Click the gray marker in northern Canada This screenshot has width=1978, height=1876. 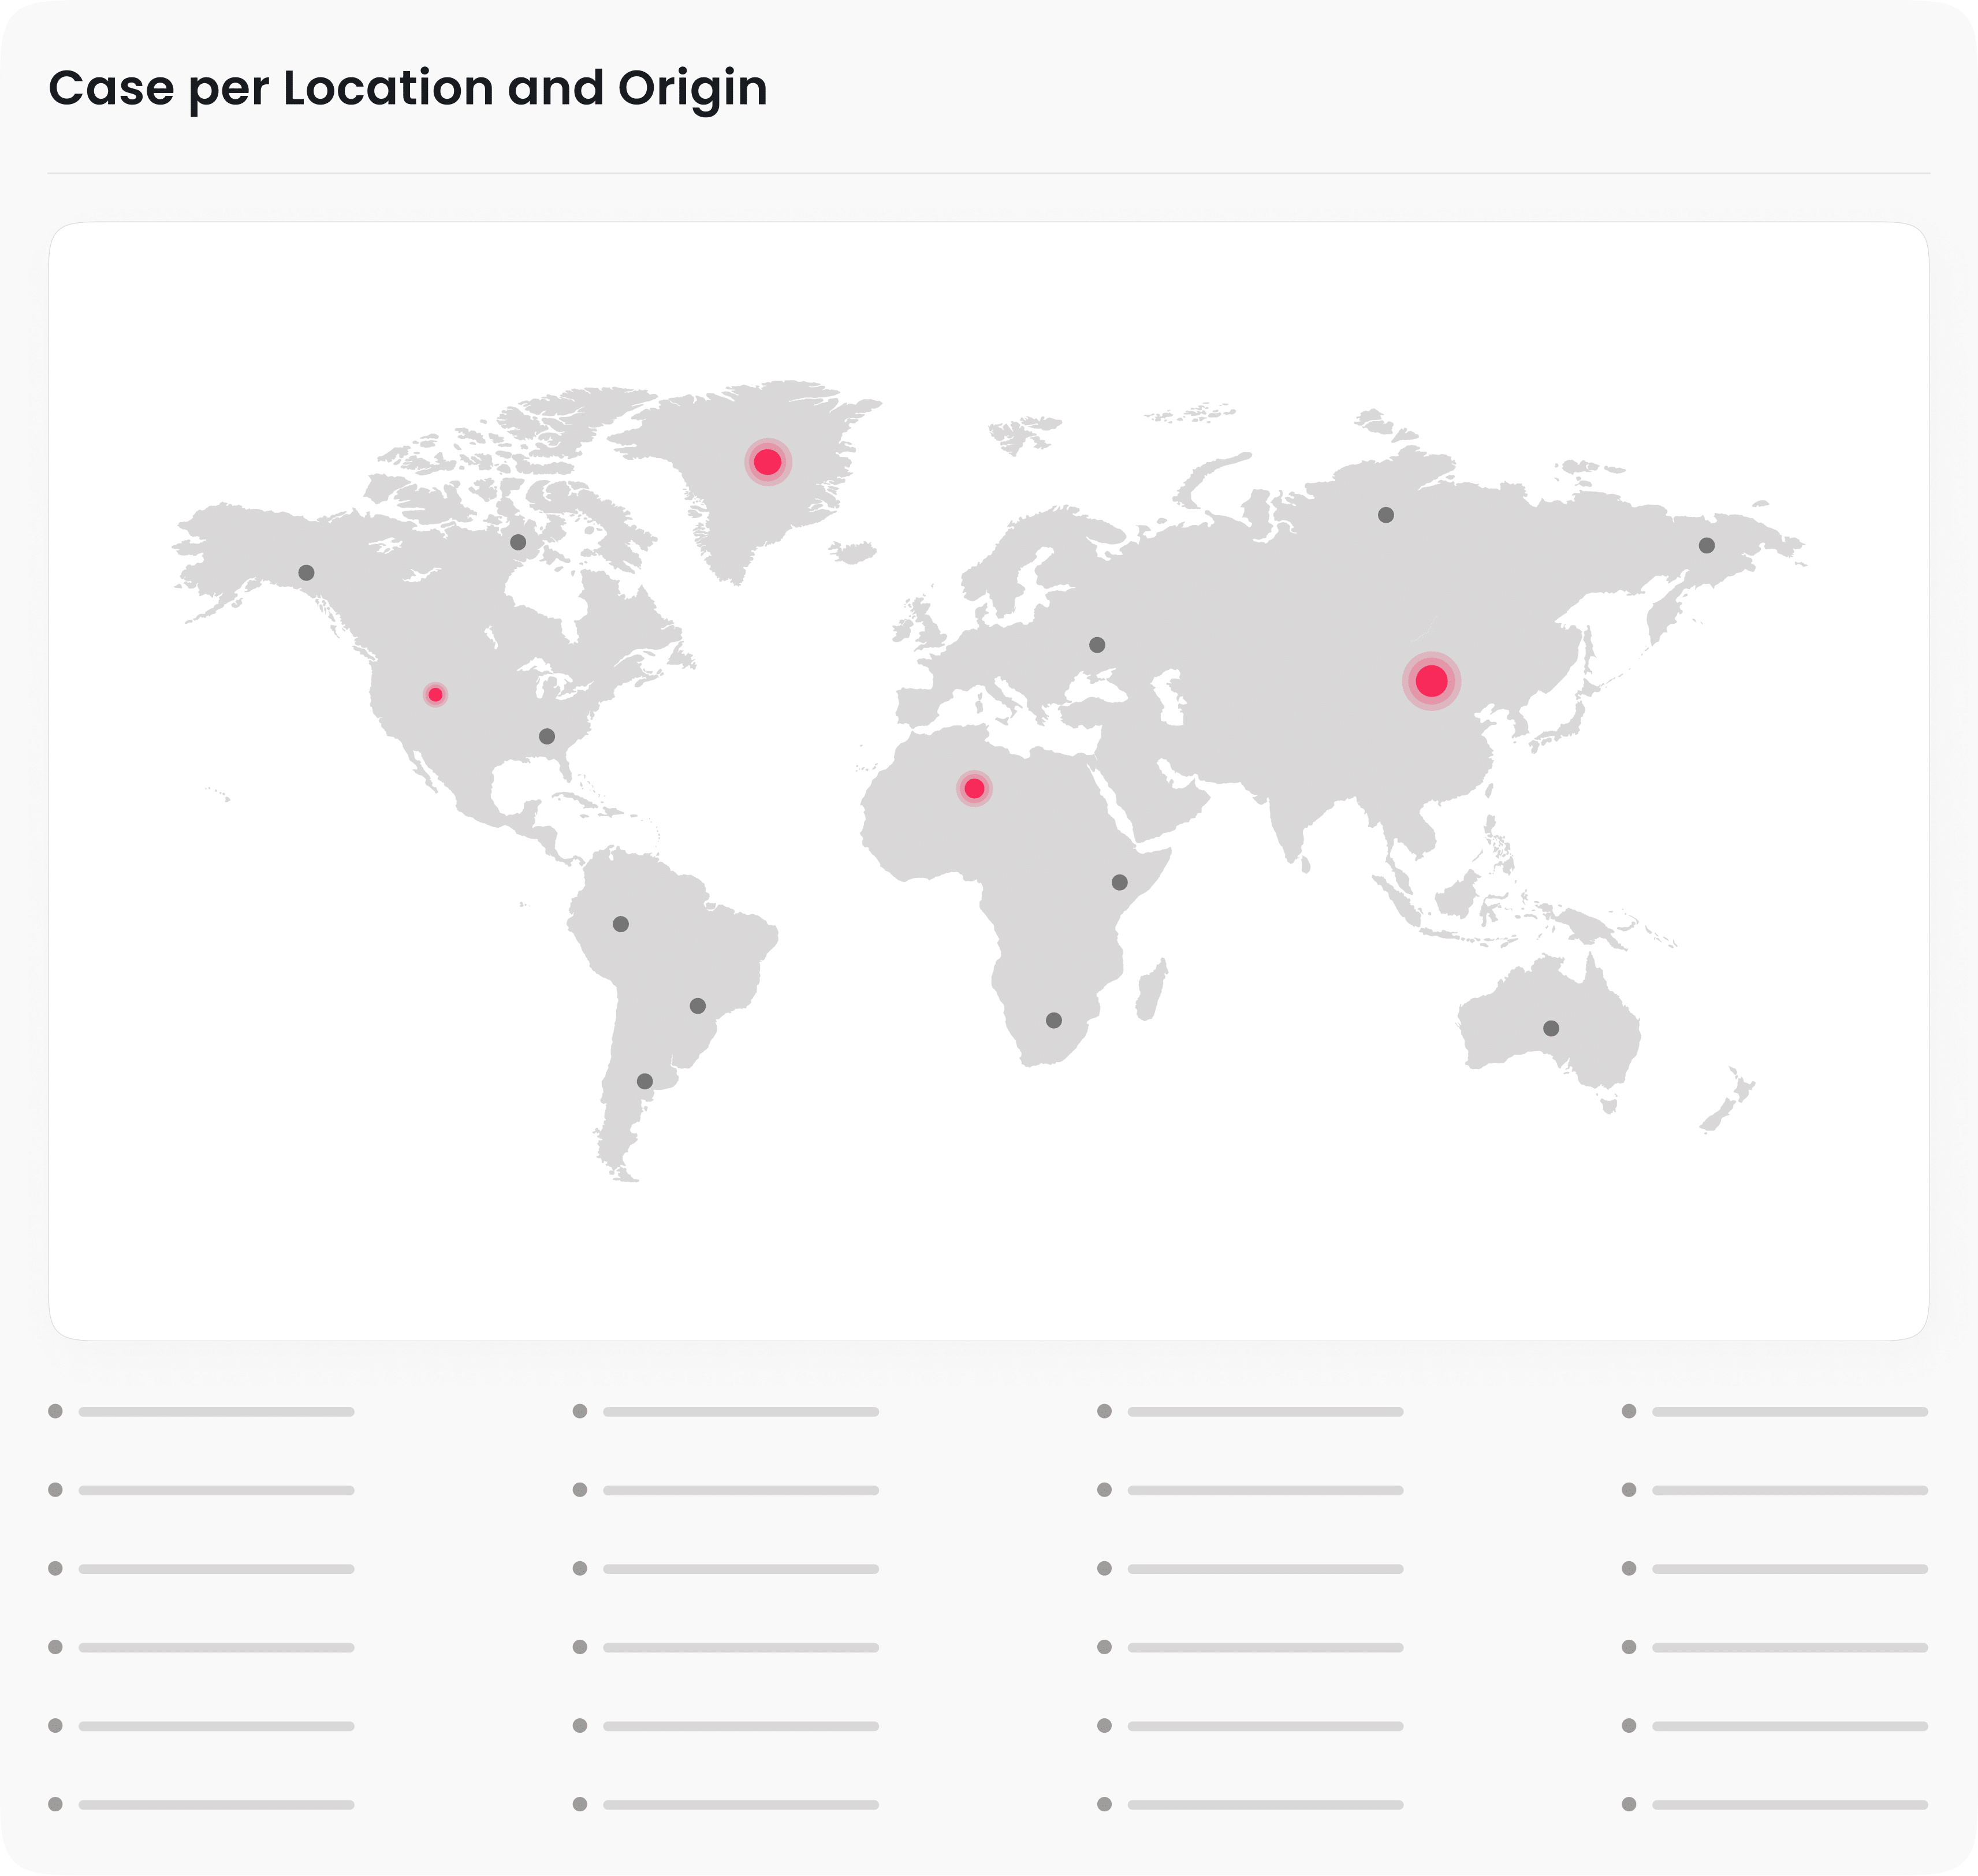click(518, 542)
